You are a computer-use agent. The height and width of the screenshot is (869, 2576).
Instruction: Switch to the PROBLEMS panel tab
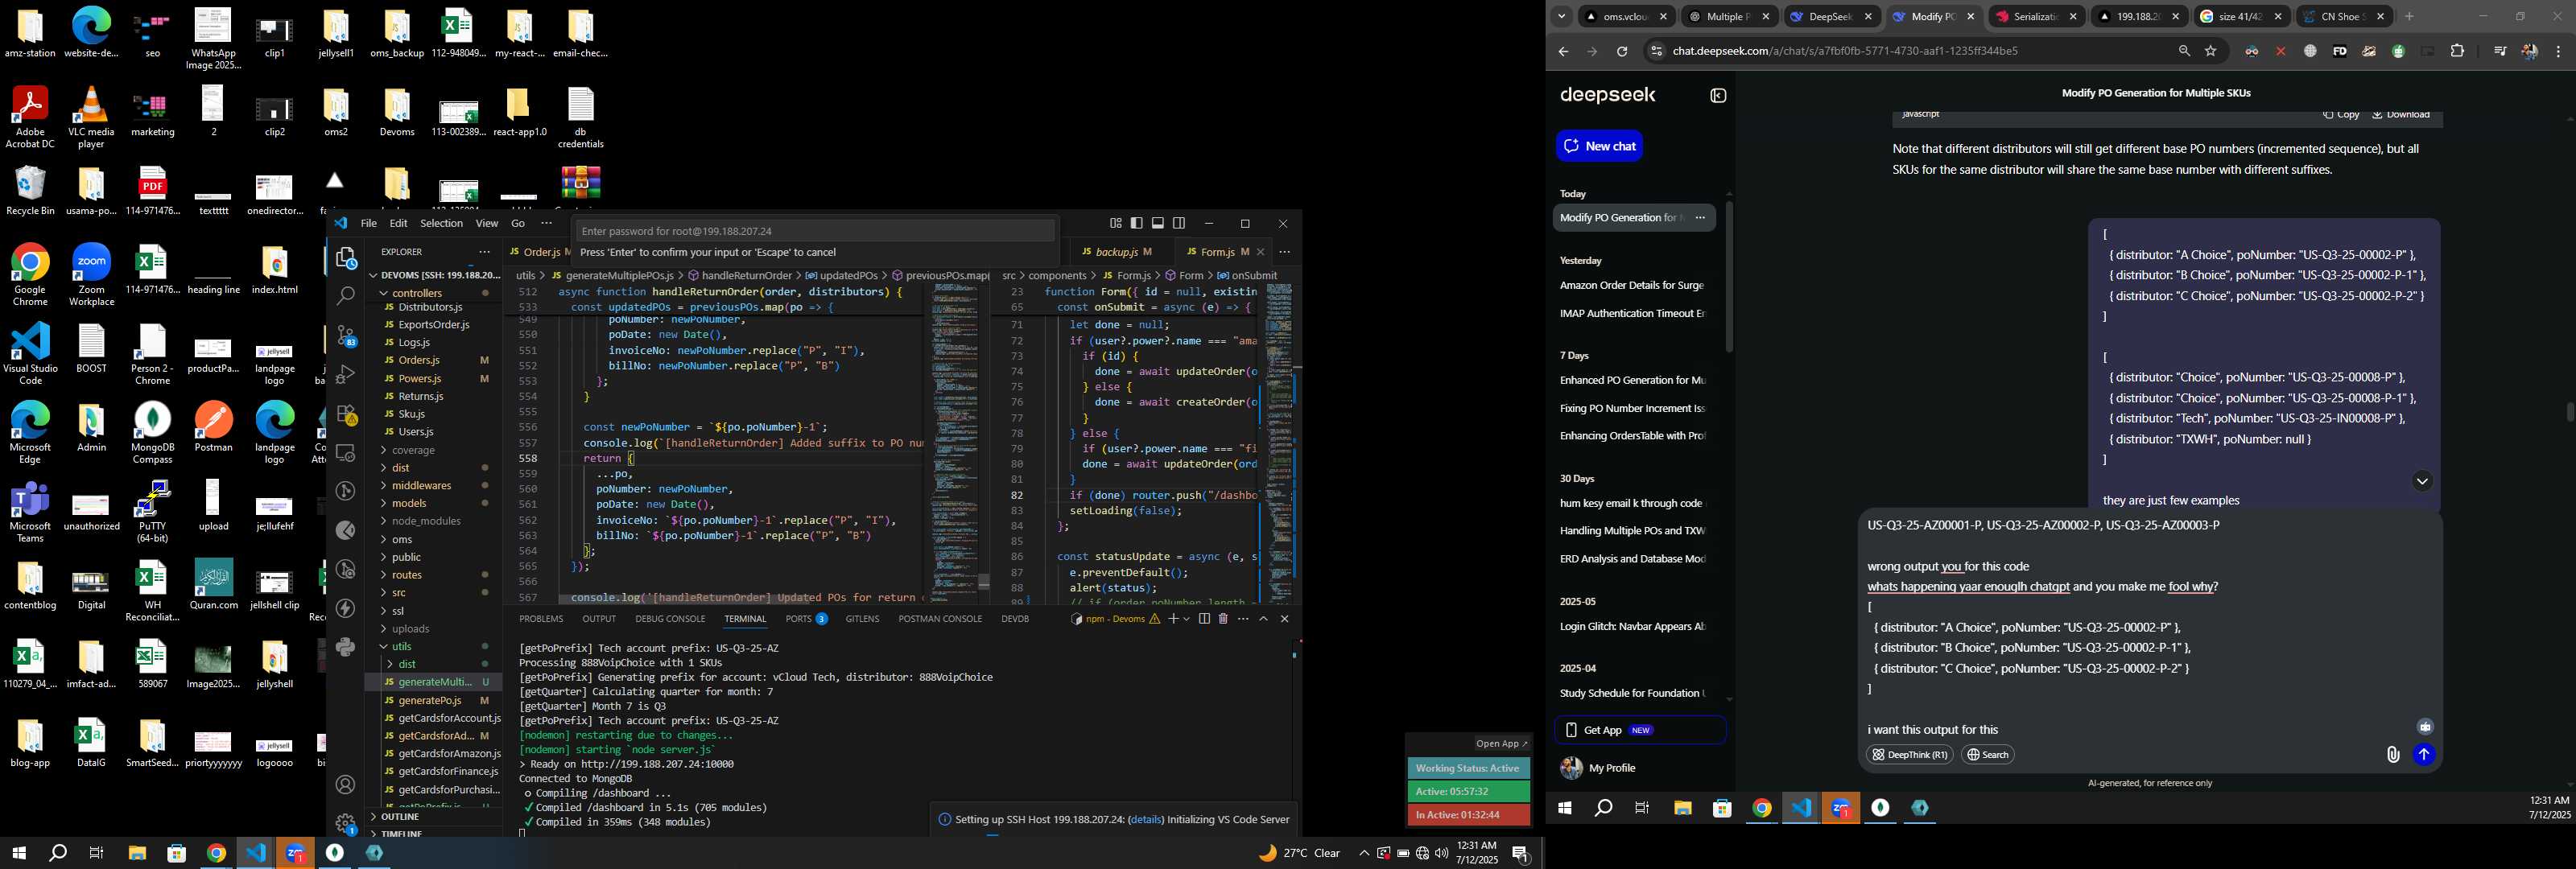pyautogui.click(x=541, y=619)
